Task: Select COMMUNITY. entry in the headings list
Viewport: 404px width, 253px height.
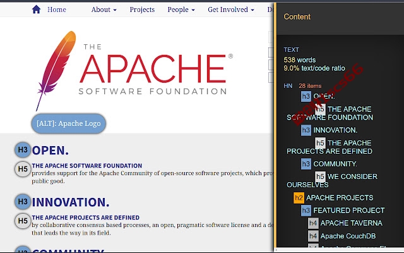Action: pyautogui.click(x=335, y=164)
